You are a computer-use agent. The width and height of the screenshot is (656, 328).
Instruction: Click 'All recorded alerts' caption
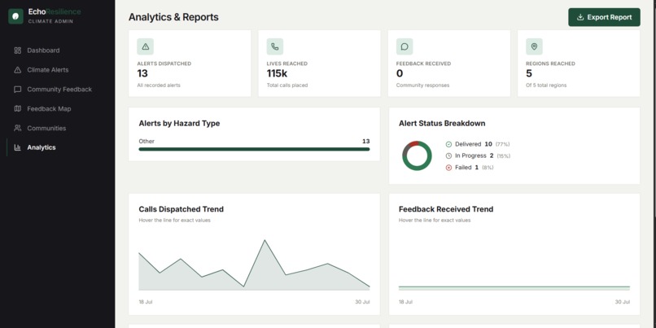coord(159,85)
